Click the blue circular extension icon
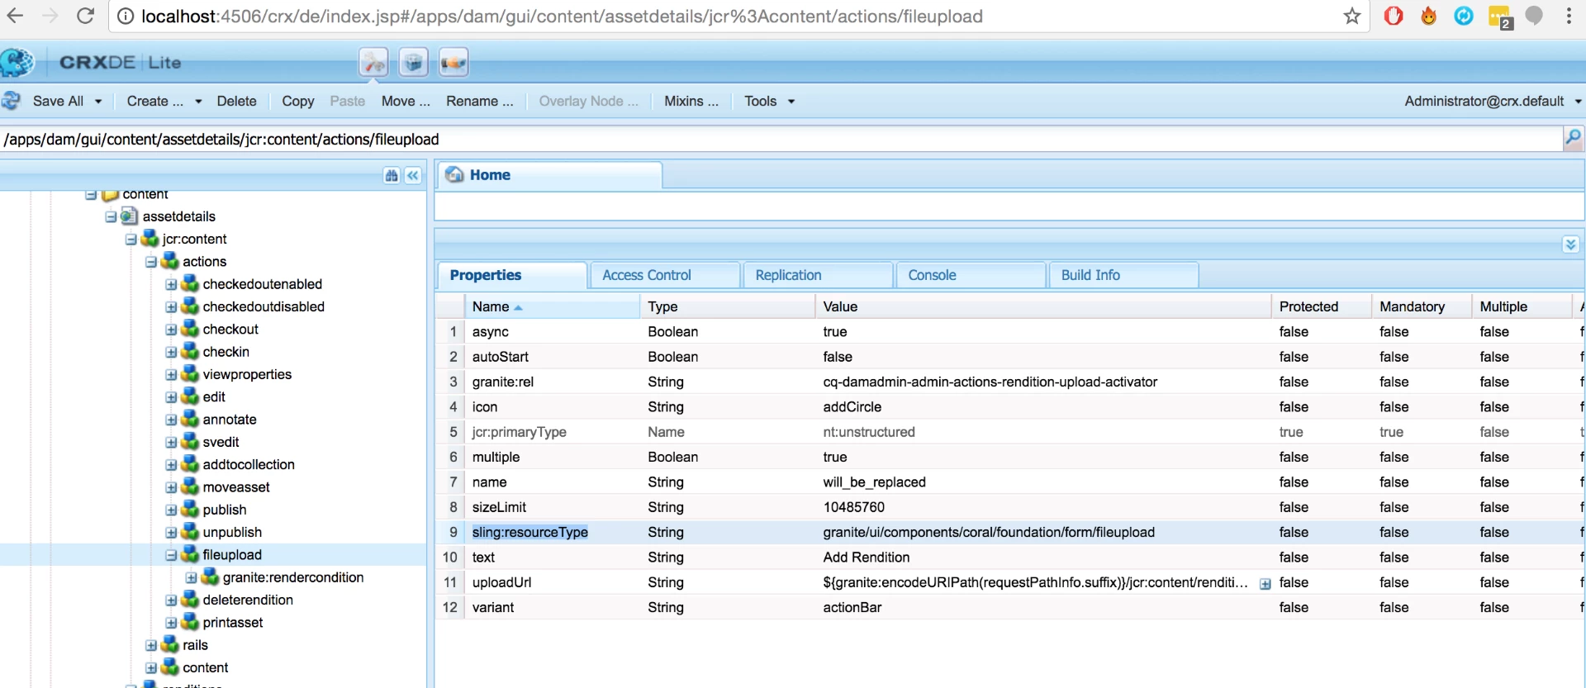The image size is (1586, 688). [1464, 16]
